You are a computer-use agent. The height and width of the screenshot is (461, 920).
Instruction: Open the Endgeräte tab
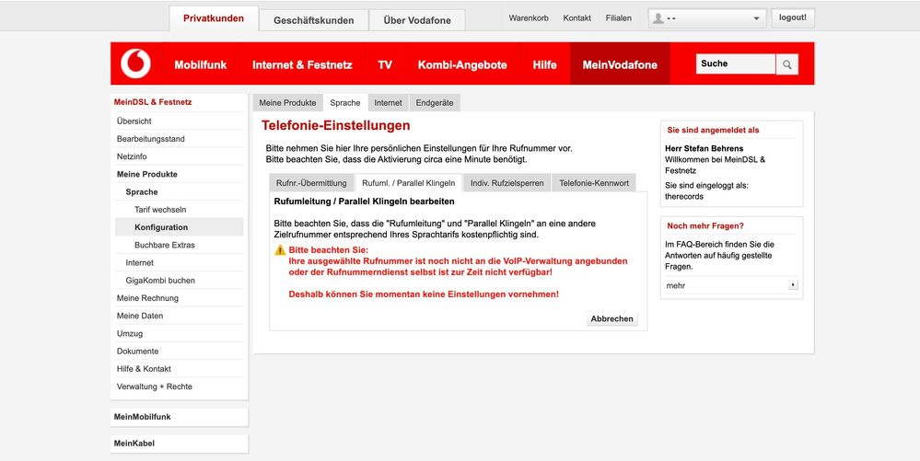click(x=435, y=103)
